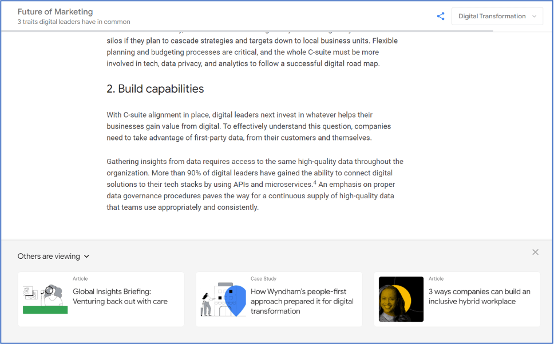Image resolution: width=554 pixels, height=344 pixels.
Task: Open '3 ways companies can build' article title
Action: [479, 296]
